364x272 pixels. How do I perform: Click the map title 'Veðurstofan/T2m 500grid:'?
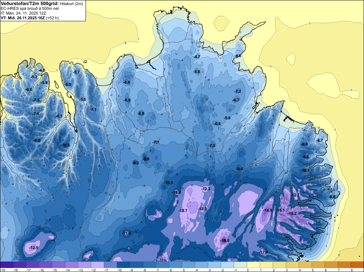pos(30,3)
